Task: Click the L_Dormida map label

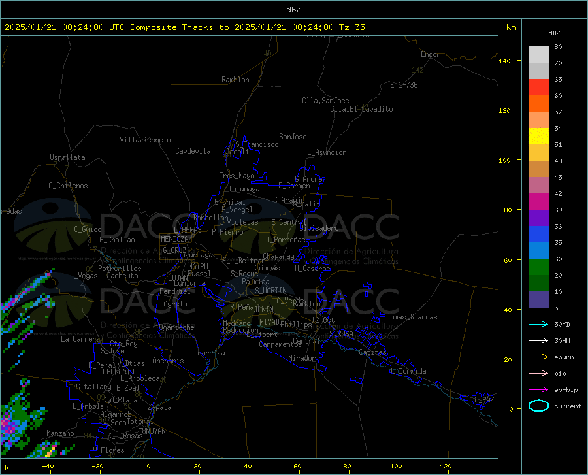Action: click(x=408, y=371)
